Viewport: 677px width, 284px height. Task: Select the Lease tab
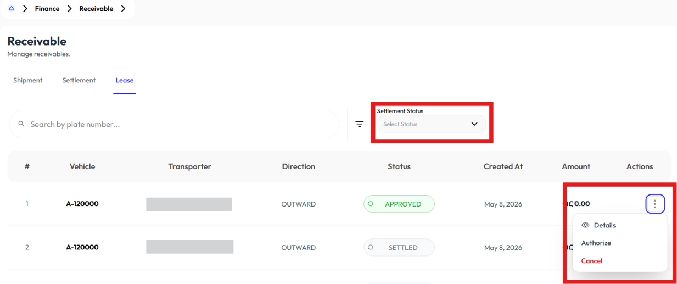pyautogui.click(x=125, y=80)
